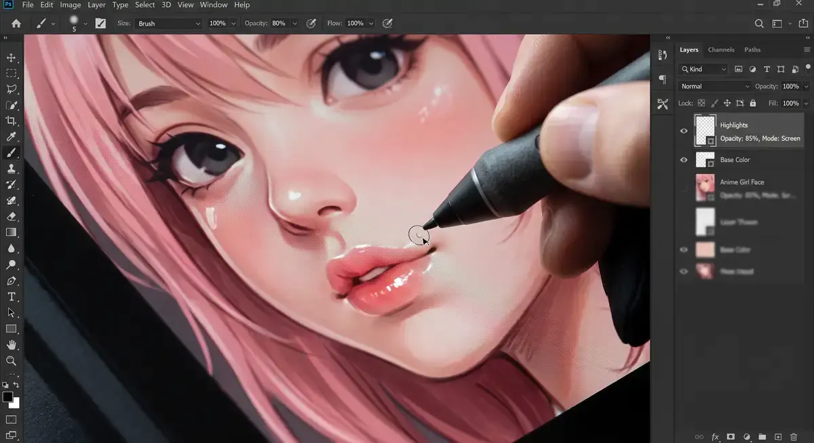
Task: Open the Select menu
Action: (144, 5)
